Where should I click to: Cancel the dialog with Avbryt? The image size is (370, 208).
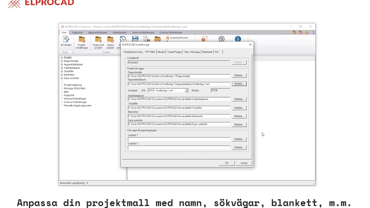click(x=244, y=163)
